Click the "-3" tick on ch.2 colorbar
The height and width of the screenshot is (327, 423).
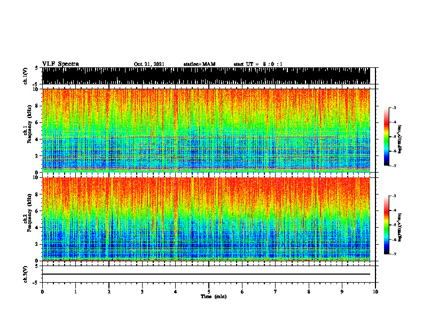click(394, 196)
